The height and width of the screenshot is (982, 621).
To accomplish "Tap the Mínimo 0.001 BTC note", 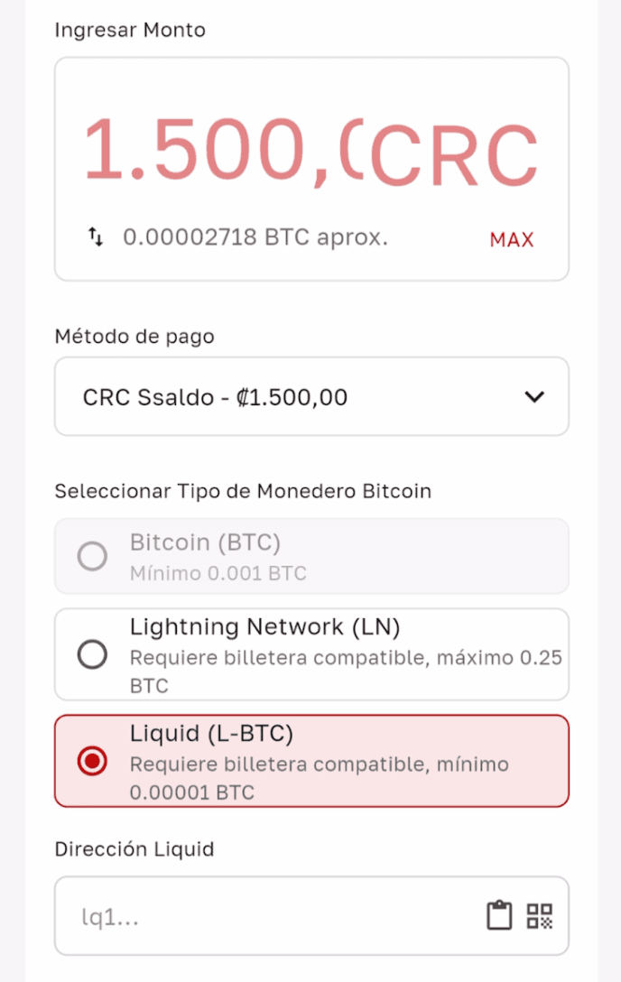I will [218, 573].
